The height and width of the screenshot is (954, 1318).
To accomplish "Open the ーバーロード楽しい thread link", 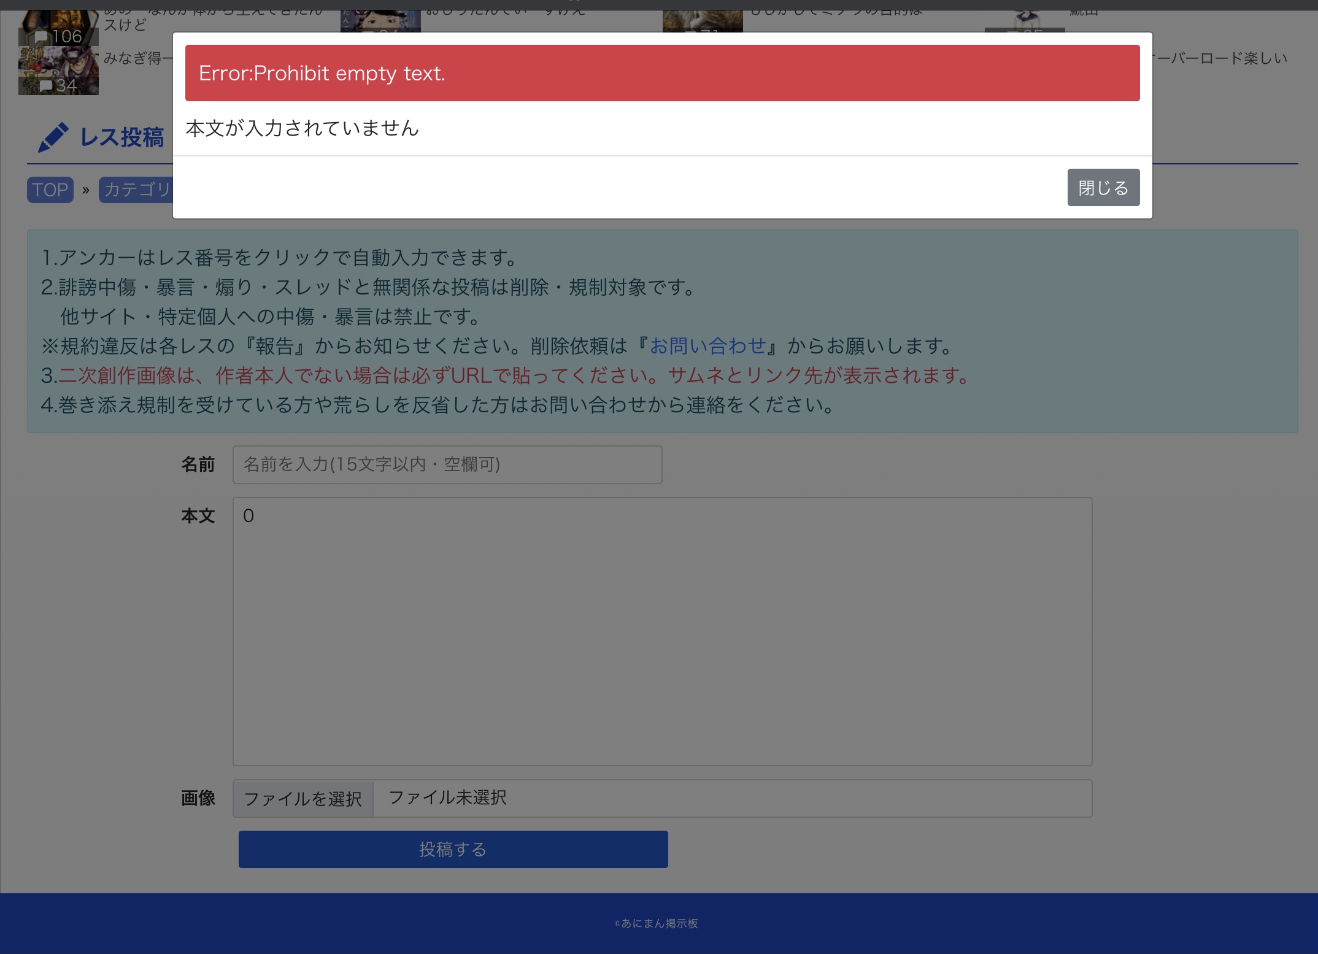I will tap(1220, 58).
